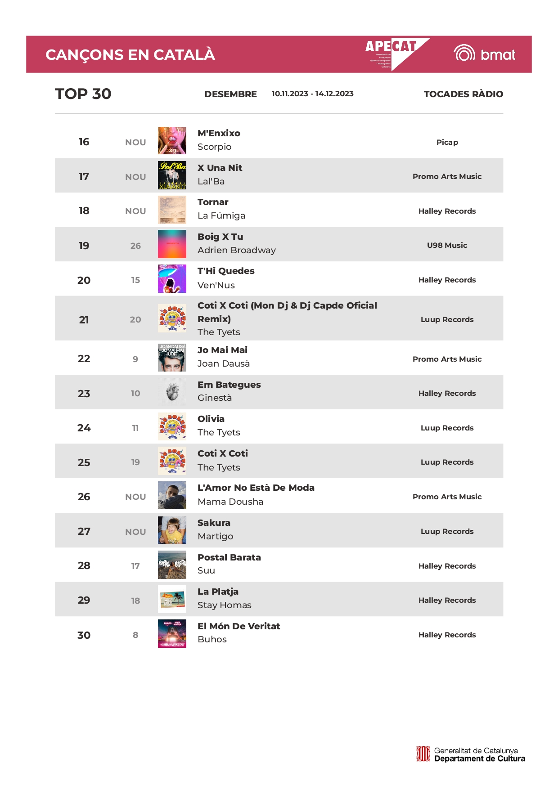
Task: Select U98 Music label text
Action: [447, 245]
